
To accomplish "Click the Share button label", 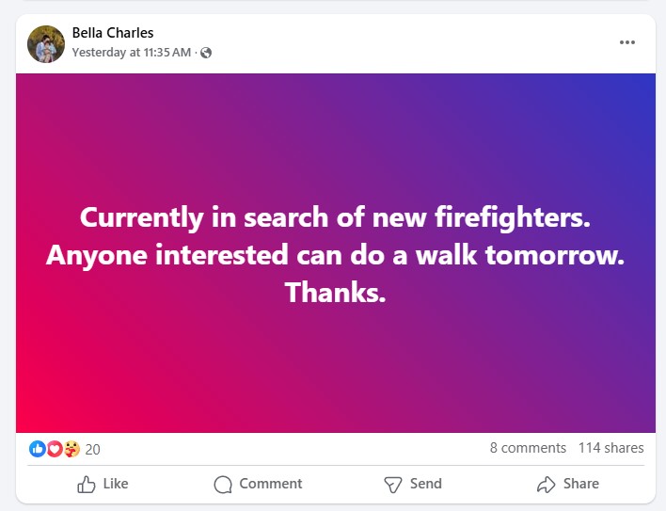I will coord(581,484).
